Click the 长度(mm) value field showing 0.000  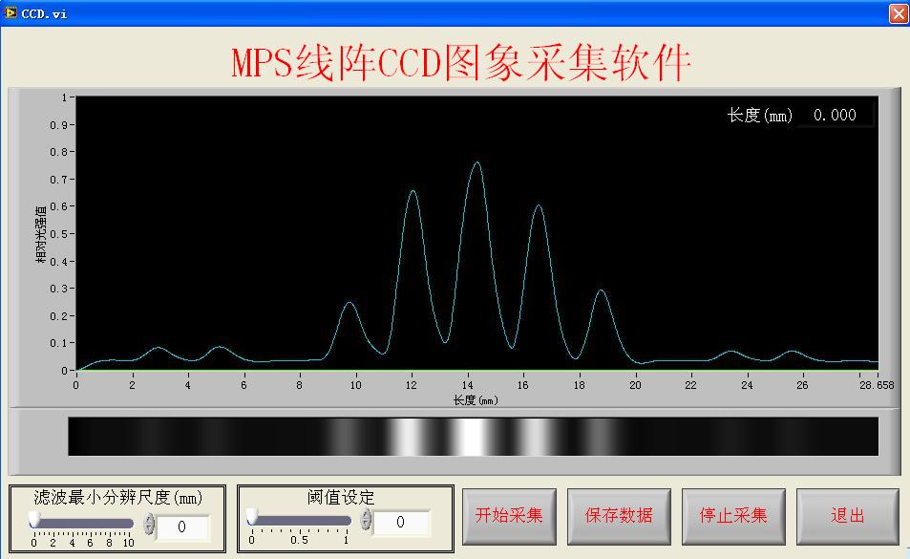coord(835,115)
